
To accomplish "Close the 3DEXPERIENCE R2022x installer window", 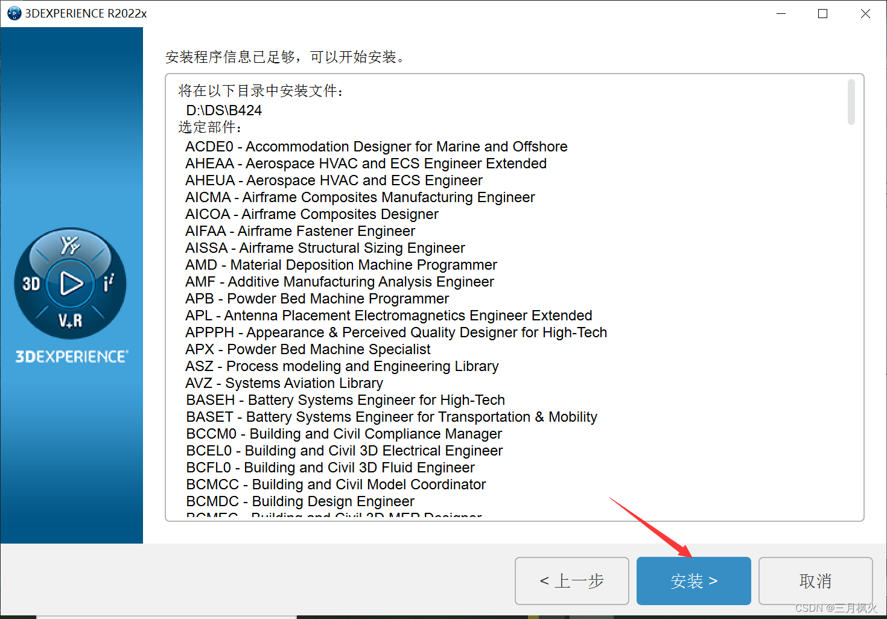I will pyautogui.click(x=865, y=13).
